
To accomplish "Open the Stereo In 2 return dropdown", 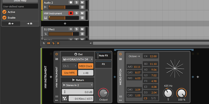I will coord(77,85).
